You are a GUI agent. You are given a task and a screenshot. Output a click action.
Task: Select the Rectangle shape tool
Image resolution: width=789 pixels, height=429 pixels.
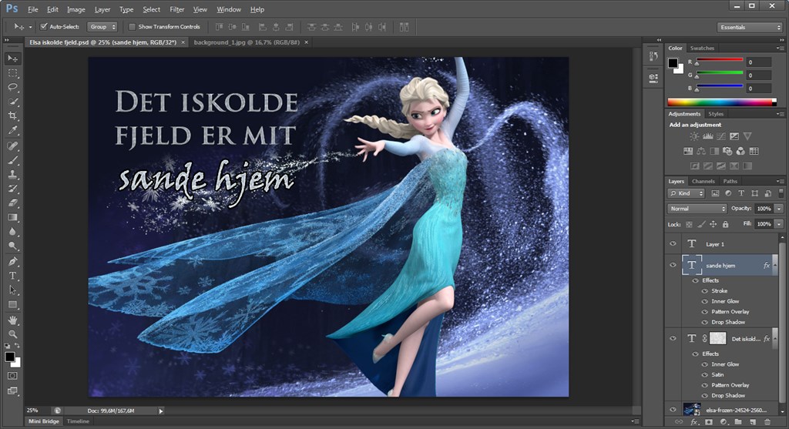tap(12, 304)
